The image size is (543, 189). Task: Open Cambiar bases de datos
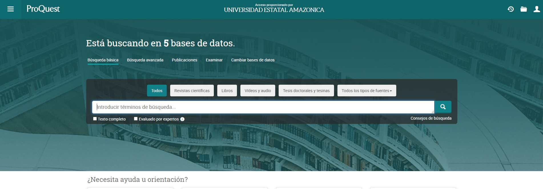253,60
